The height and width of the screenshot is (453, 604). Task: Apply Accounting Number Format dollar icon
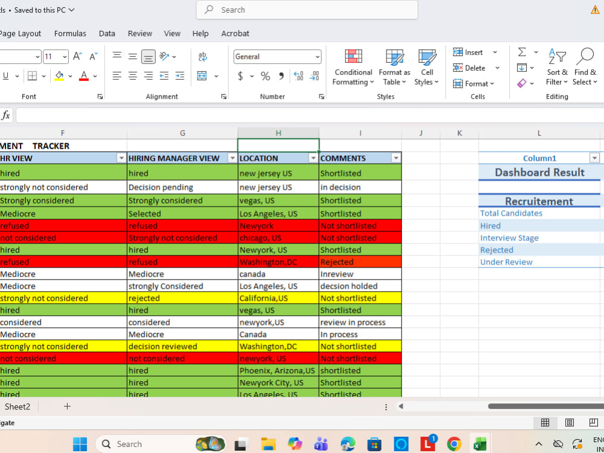[x=240, y=76]
